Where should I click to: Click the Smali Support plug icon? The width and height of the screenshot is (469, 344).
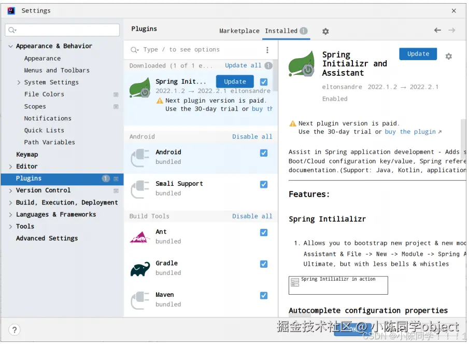click(140, 189)
